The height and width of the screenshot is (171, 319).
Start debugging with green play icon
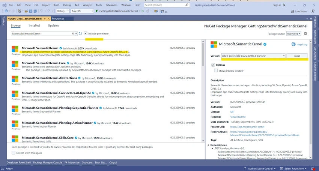[x=97, y=11]
